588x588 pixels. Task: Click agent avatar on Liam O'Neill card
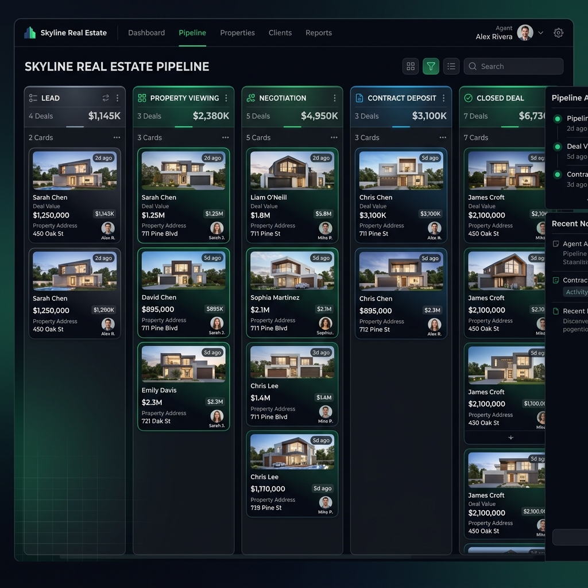coord(326,228)
